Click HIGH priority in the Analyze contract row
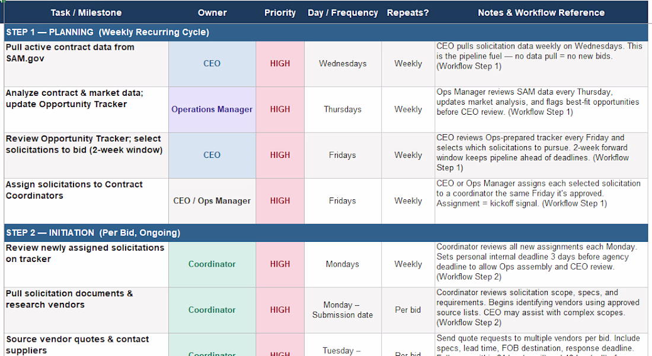The height and width of the screenshot is (356, 652). tap(280, 109)
